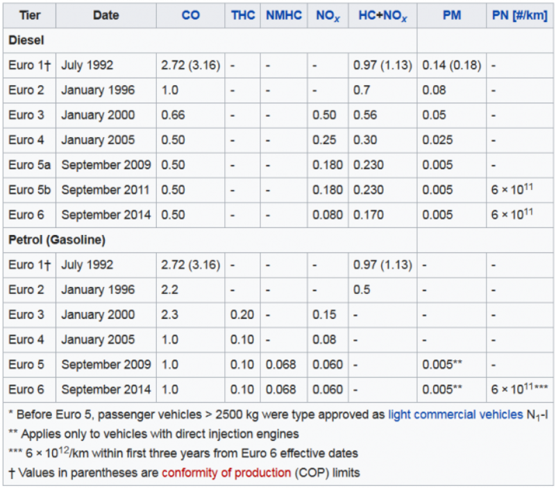Select the Petrol Euro 3 NOx value 0.15
This screenshot has width=556, height=488.
(x=324, y=315)
